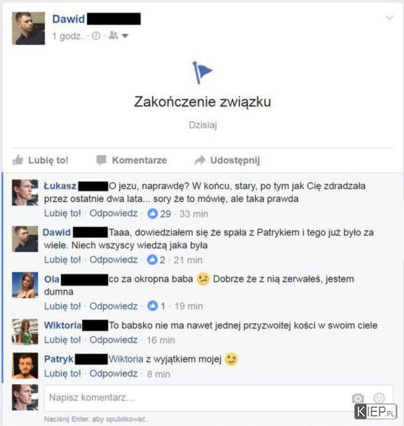
Task: Open Ola's profile photo thumbnail
Action: [x=25, y=285]
